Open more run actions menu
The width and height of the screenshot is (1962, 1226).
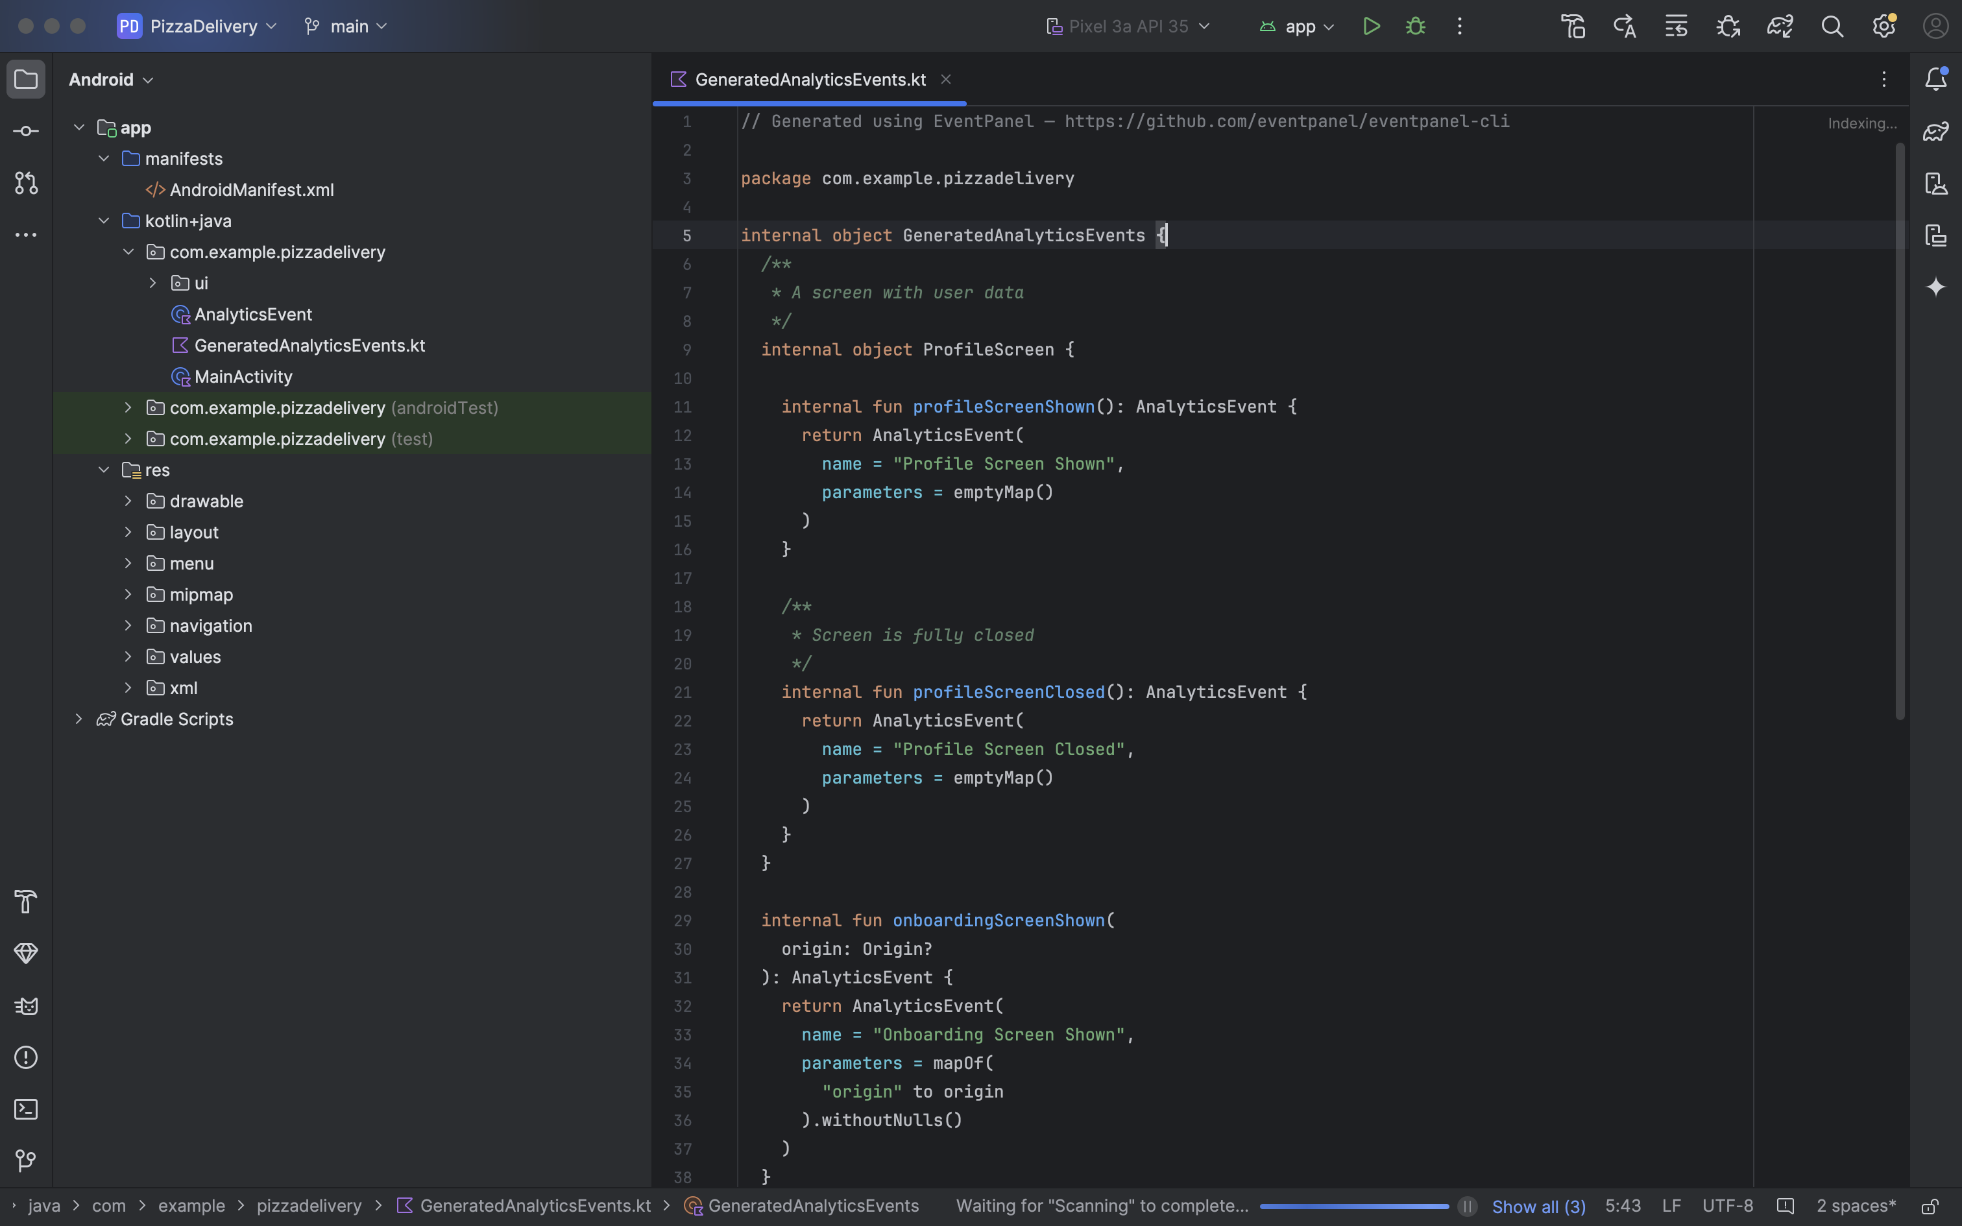[1459, 27]
